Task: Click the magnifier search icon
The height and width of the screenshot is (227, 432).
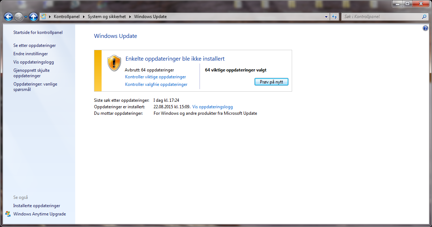Action: coord(424,17)
